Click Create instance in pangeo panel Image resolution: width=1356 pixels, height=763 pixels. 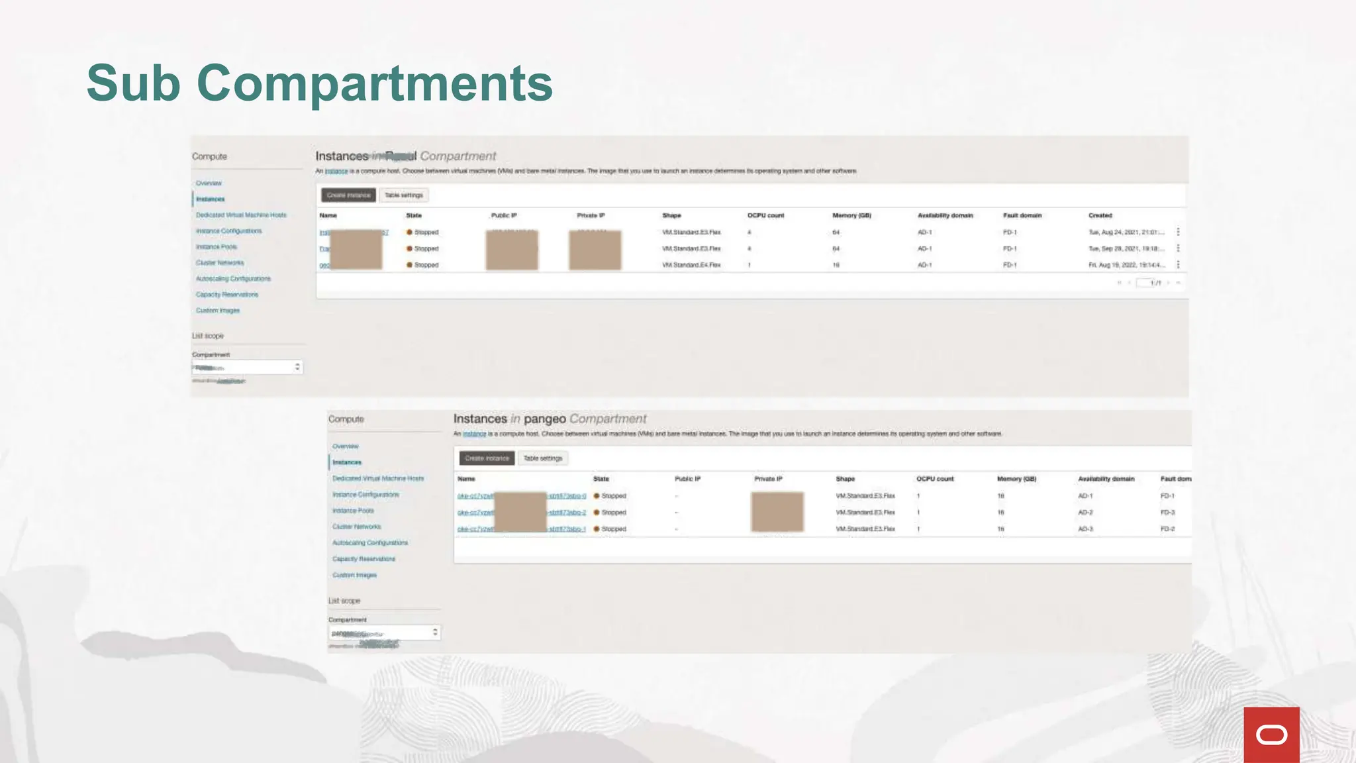487,458
